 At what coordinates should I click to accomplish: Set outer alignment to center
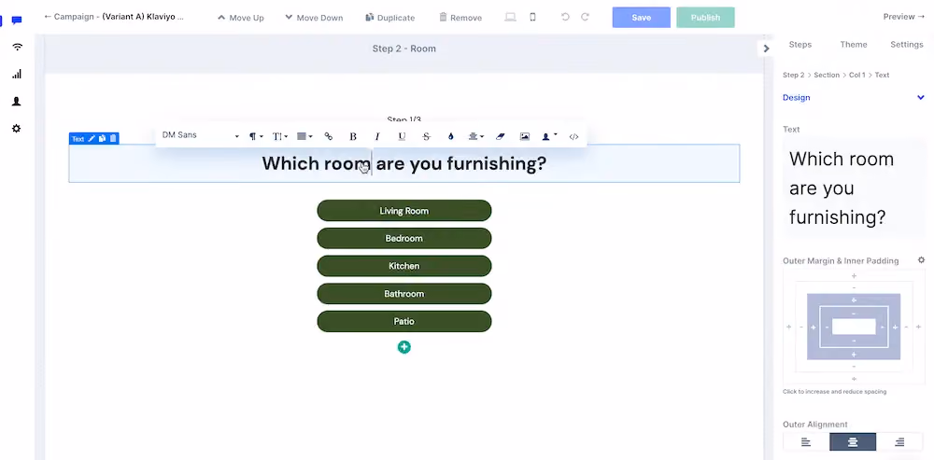(853, 441)
